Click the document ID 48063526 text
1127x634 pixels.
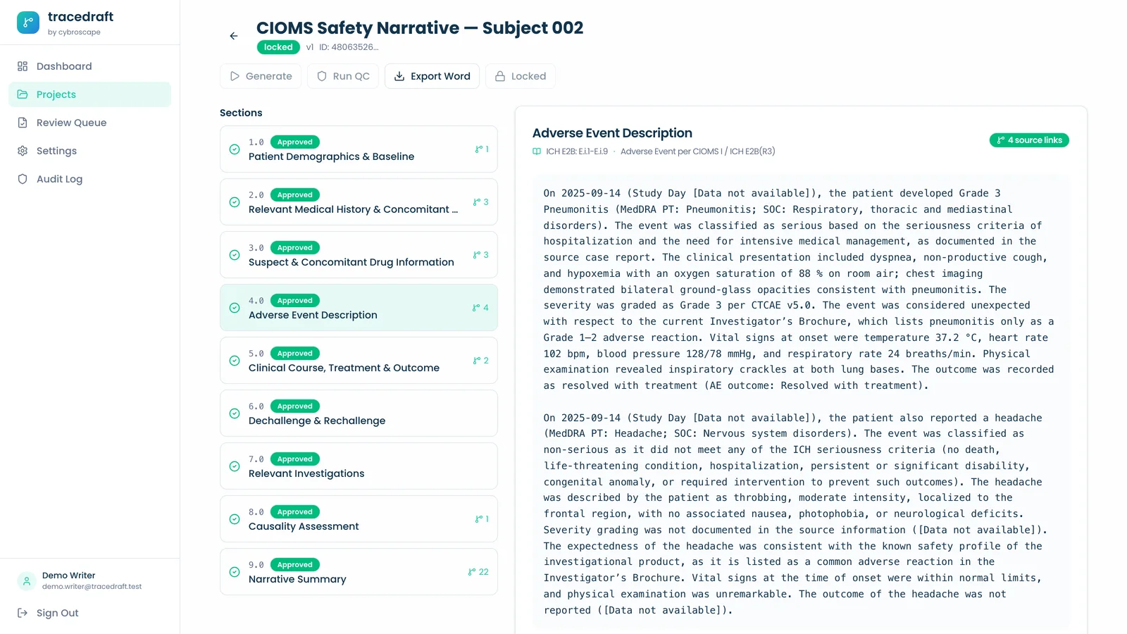click(349, 47)
